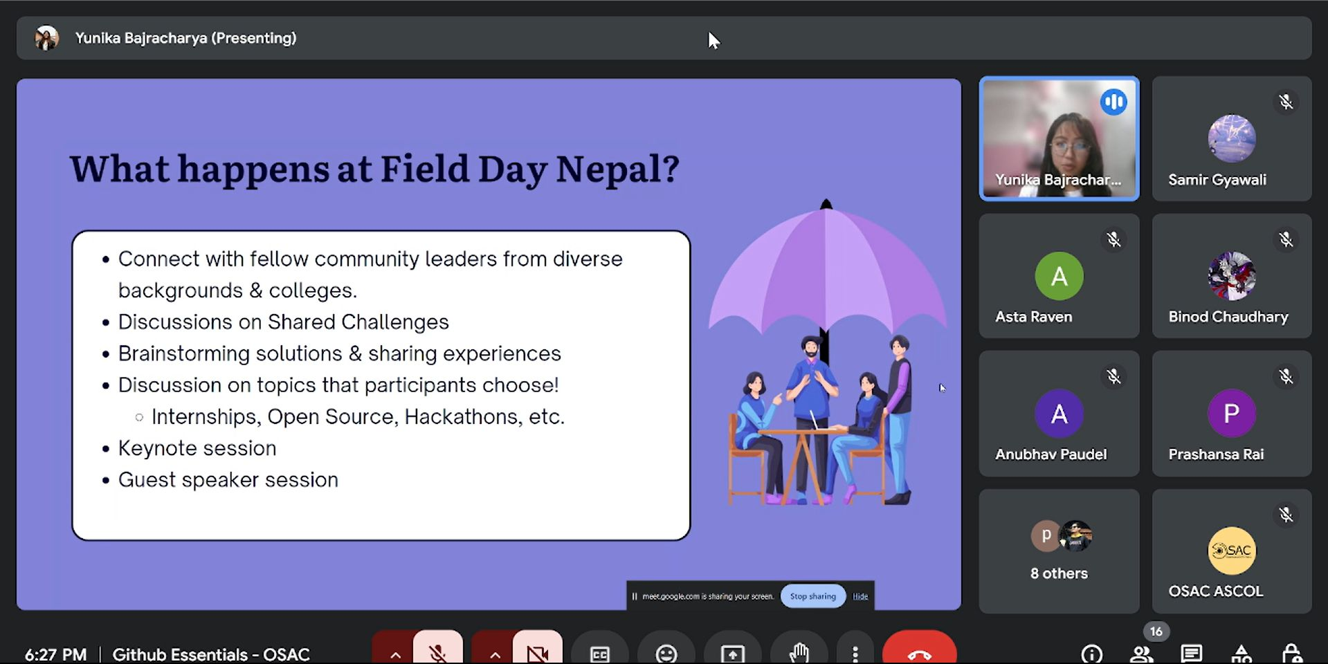Open the chat messages panel
Screen dimensions: 1328x664
[1191, 653]
